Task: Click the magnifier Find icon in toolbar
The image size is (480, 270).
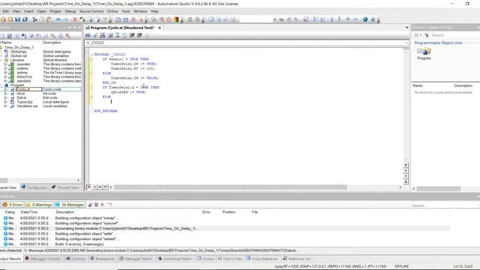Action: pyautogui.click(x=154, y=19)
